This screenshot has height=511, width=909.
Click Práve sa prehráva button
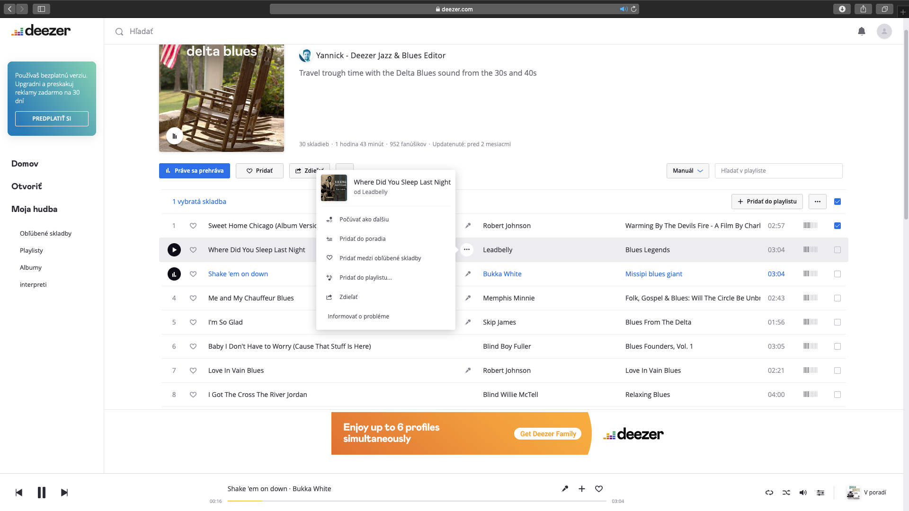pos(195,171)
